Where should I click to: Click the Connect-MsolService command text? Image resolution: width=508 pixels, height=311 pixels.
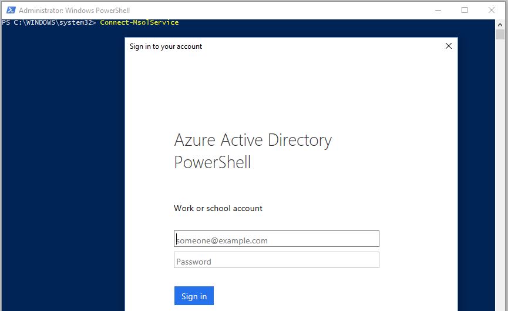coord(139,22)
